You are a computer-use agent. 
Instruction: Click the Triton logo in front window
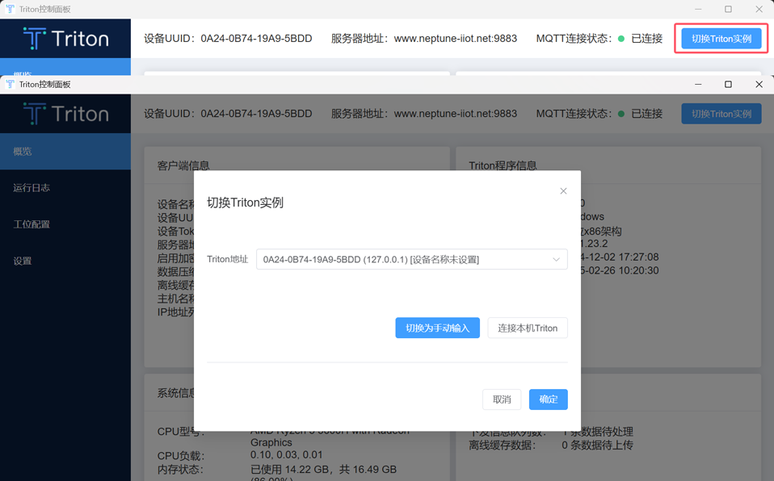(65, 114)
